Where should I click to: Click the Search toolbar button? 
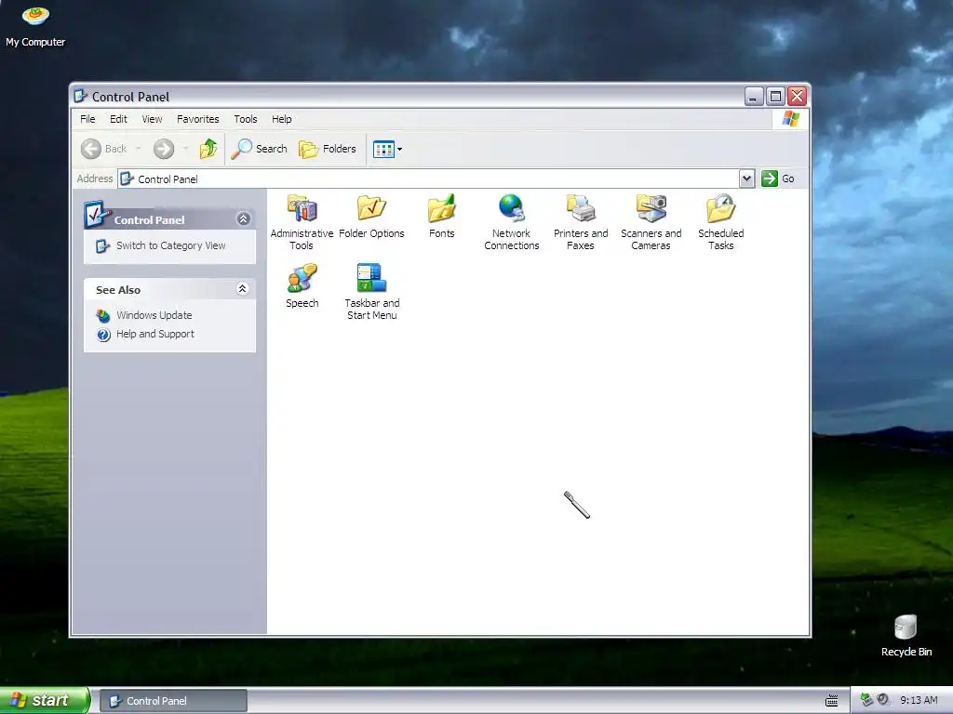pyautogui.click(x=259, y=149)
